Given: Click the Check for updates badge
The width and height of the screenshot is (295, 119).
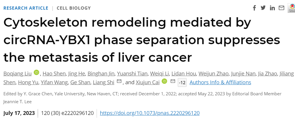Looking at the screenshot, I should pos(291,8).
